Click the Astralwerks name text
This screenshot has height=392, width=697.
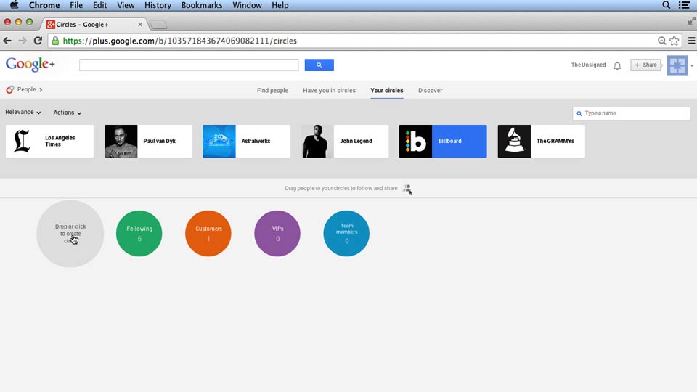point(256,142)
